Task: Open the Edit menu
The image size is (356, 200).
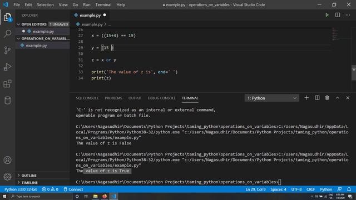Action: point(28,4)
